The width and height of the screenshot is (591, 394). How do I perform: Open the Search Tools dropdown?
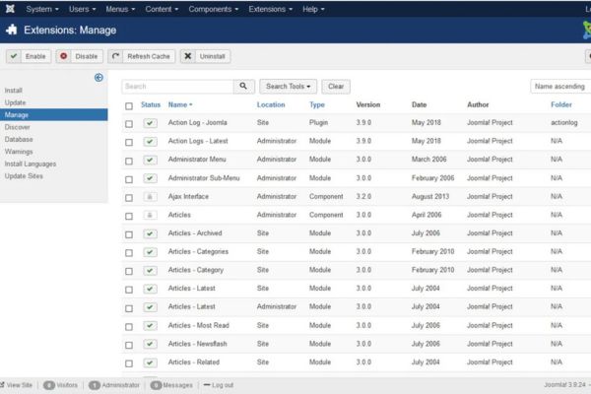click(x=289, y=87)
